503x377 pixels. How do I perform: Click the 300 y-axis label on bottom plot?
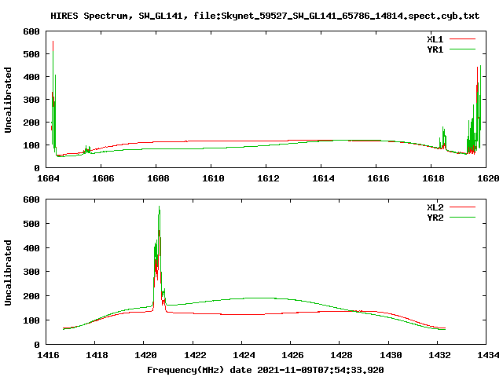coord(31,272)
